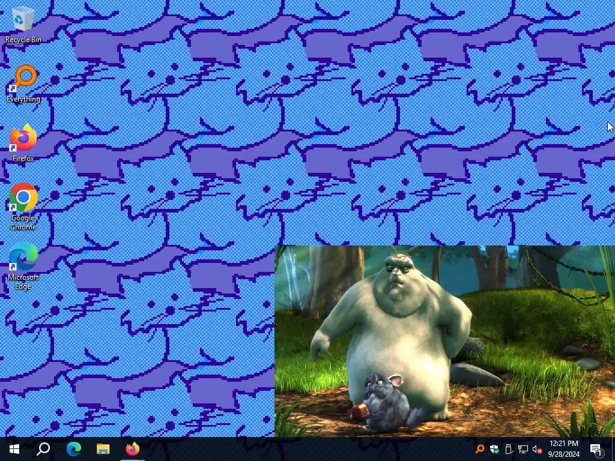The width and height of the screenshot is (615, 461).
Task: Click the picture-in-picture bunny video window
Action: tap(444, 341)
